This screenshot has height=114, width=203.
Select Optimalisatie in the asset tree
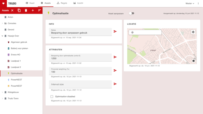point(21,73)
